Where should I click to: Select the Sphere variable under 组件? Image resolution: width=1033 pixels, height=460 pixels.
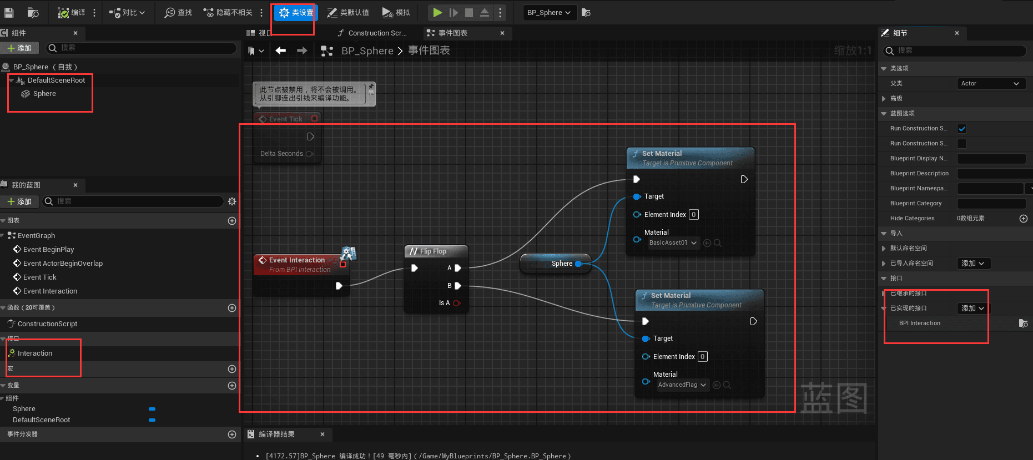tap(24, 409)
